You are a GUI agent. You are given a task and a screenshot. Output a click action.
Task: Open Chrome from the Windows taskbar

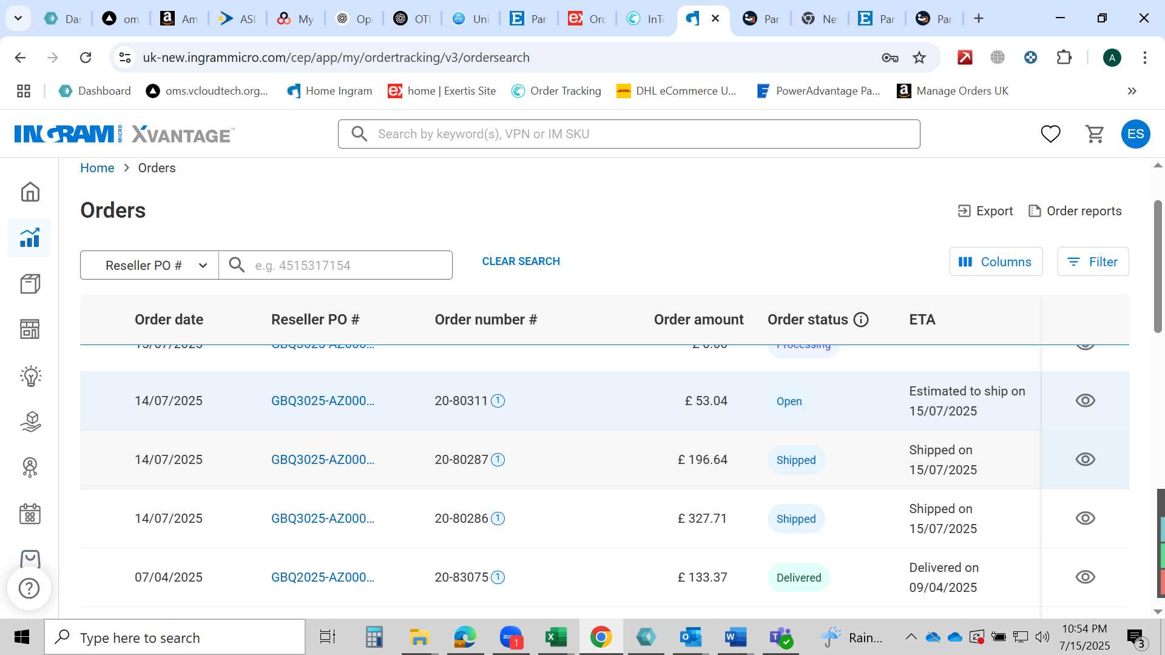tap(601, 637)
